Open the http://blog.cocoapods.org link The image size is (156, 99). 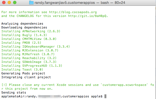73,12
